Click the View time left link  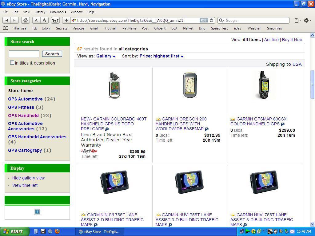point(25,185)
